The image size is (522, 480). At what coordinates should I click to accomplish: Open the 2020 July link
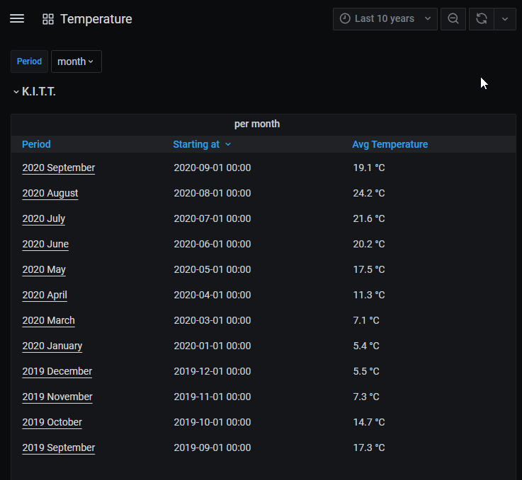(44, 218)
